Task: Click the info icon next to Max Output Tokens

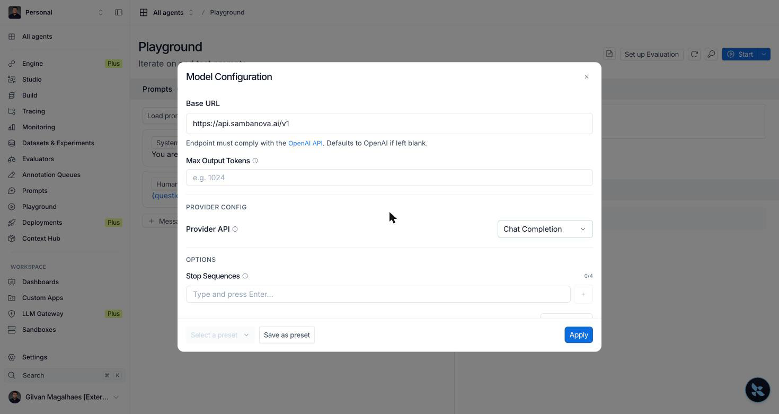Action: pos(255,161)
